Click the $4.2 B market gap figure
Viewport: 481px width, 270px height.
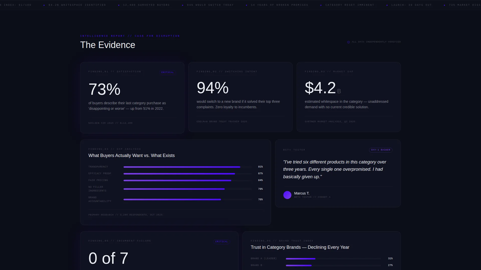pos(323,88)
